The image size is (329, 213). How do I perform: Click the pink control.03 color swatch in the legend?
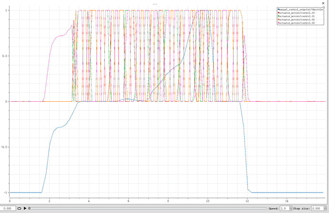click(x=278, y=23)
